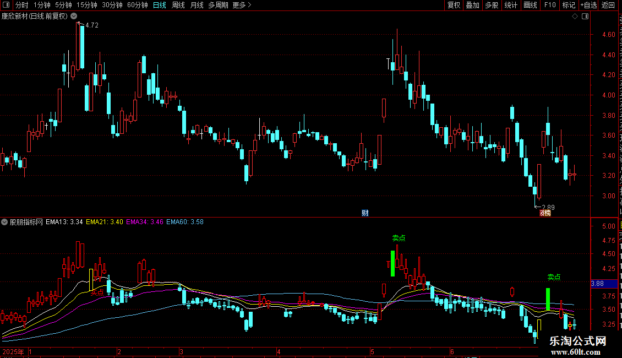Screen dimensions: 622x358
Task: Expand the 更多 period options
Action: 242,5
